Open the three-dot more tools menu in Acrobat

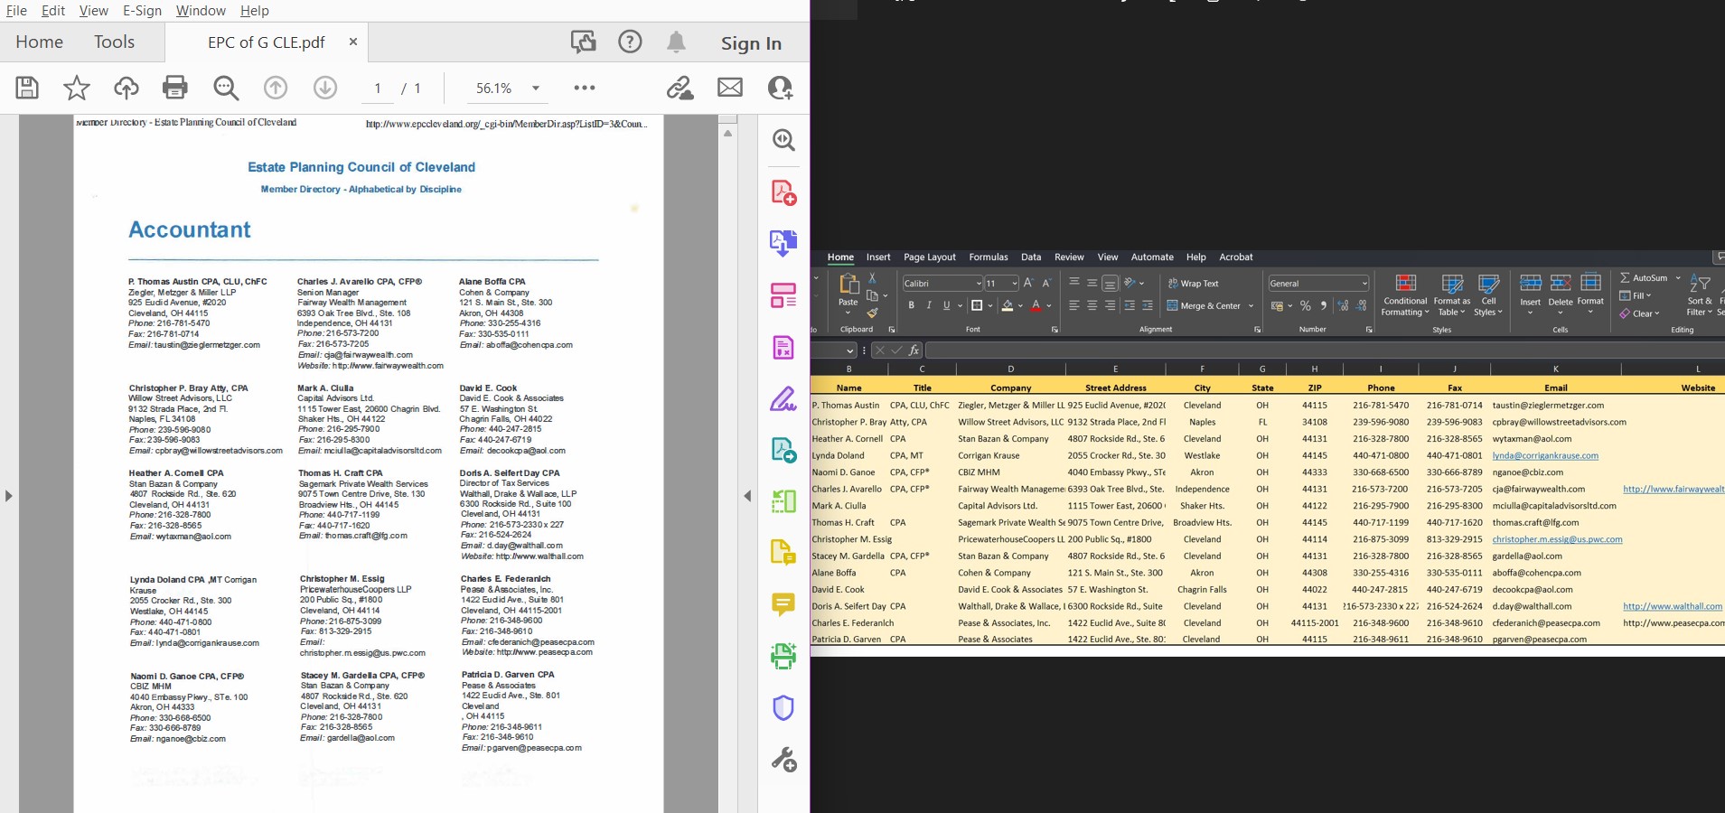point(585,88)
